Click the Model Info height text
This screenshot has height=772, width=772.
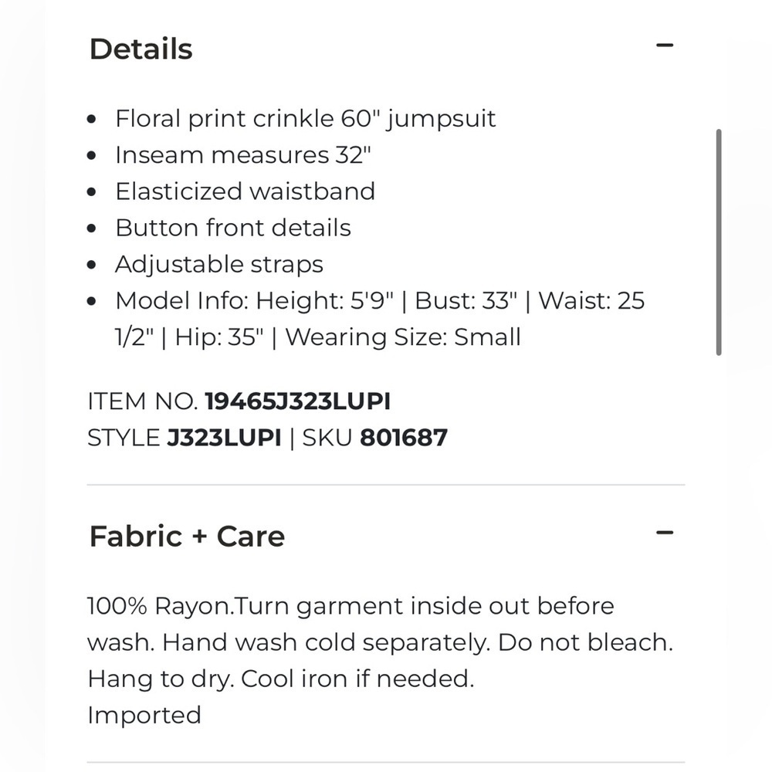254,300
